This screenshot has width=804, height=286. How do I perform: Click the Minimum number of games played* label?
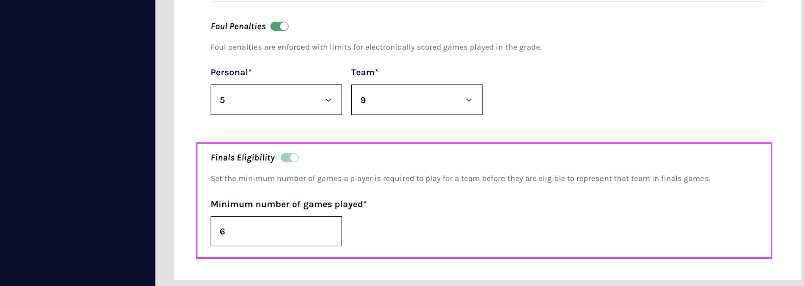(288, 204)
